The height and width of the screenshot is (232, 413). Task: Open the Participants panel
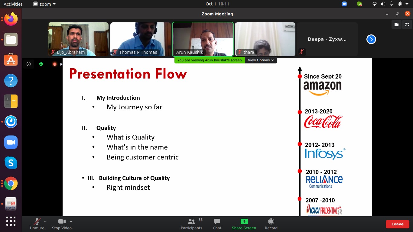coord(191,224)
